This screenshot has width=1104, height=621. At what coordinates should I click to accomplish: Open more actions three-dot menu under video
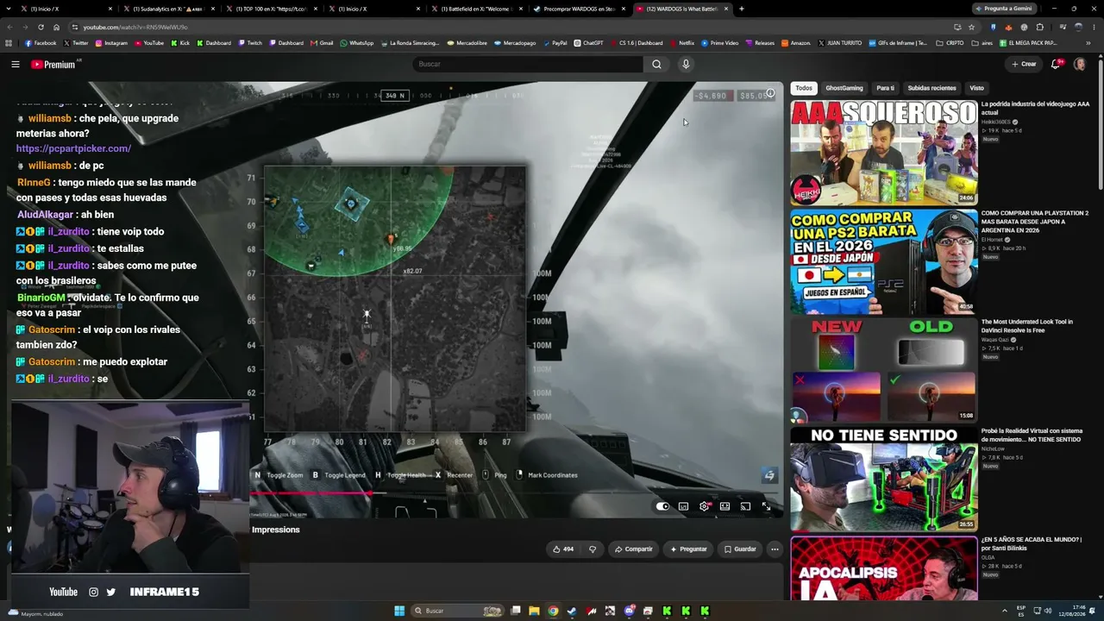(x=775, y=549)
